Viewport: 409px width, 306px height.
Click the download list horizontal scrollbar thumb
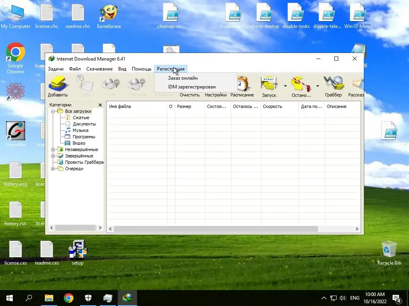point(216,229)
